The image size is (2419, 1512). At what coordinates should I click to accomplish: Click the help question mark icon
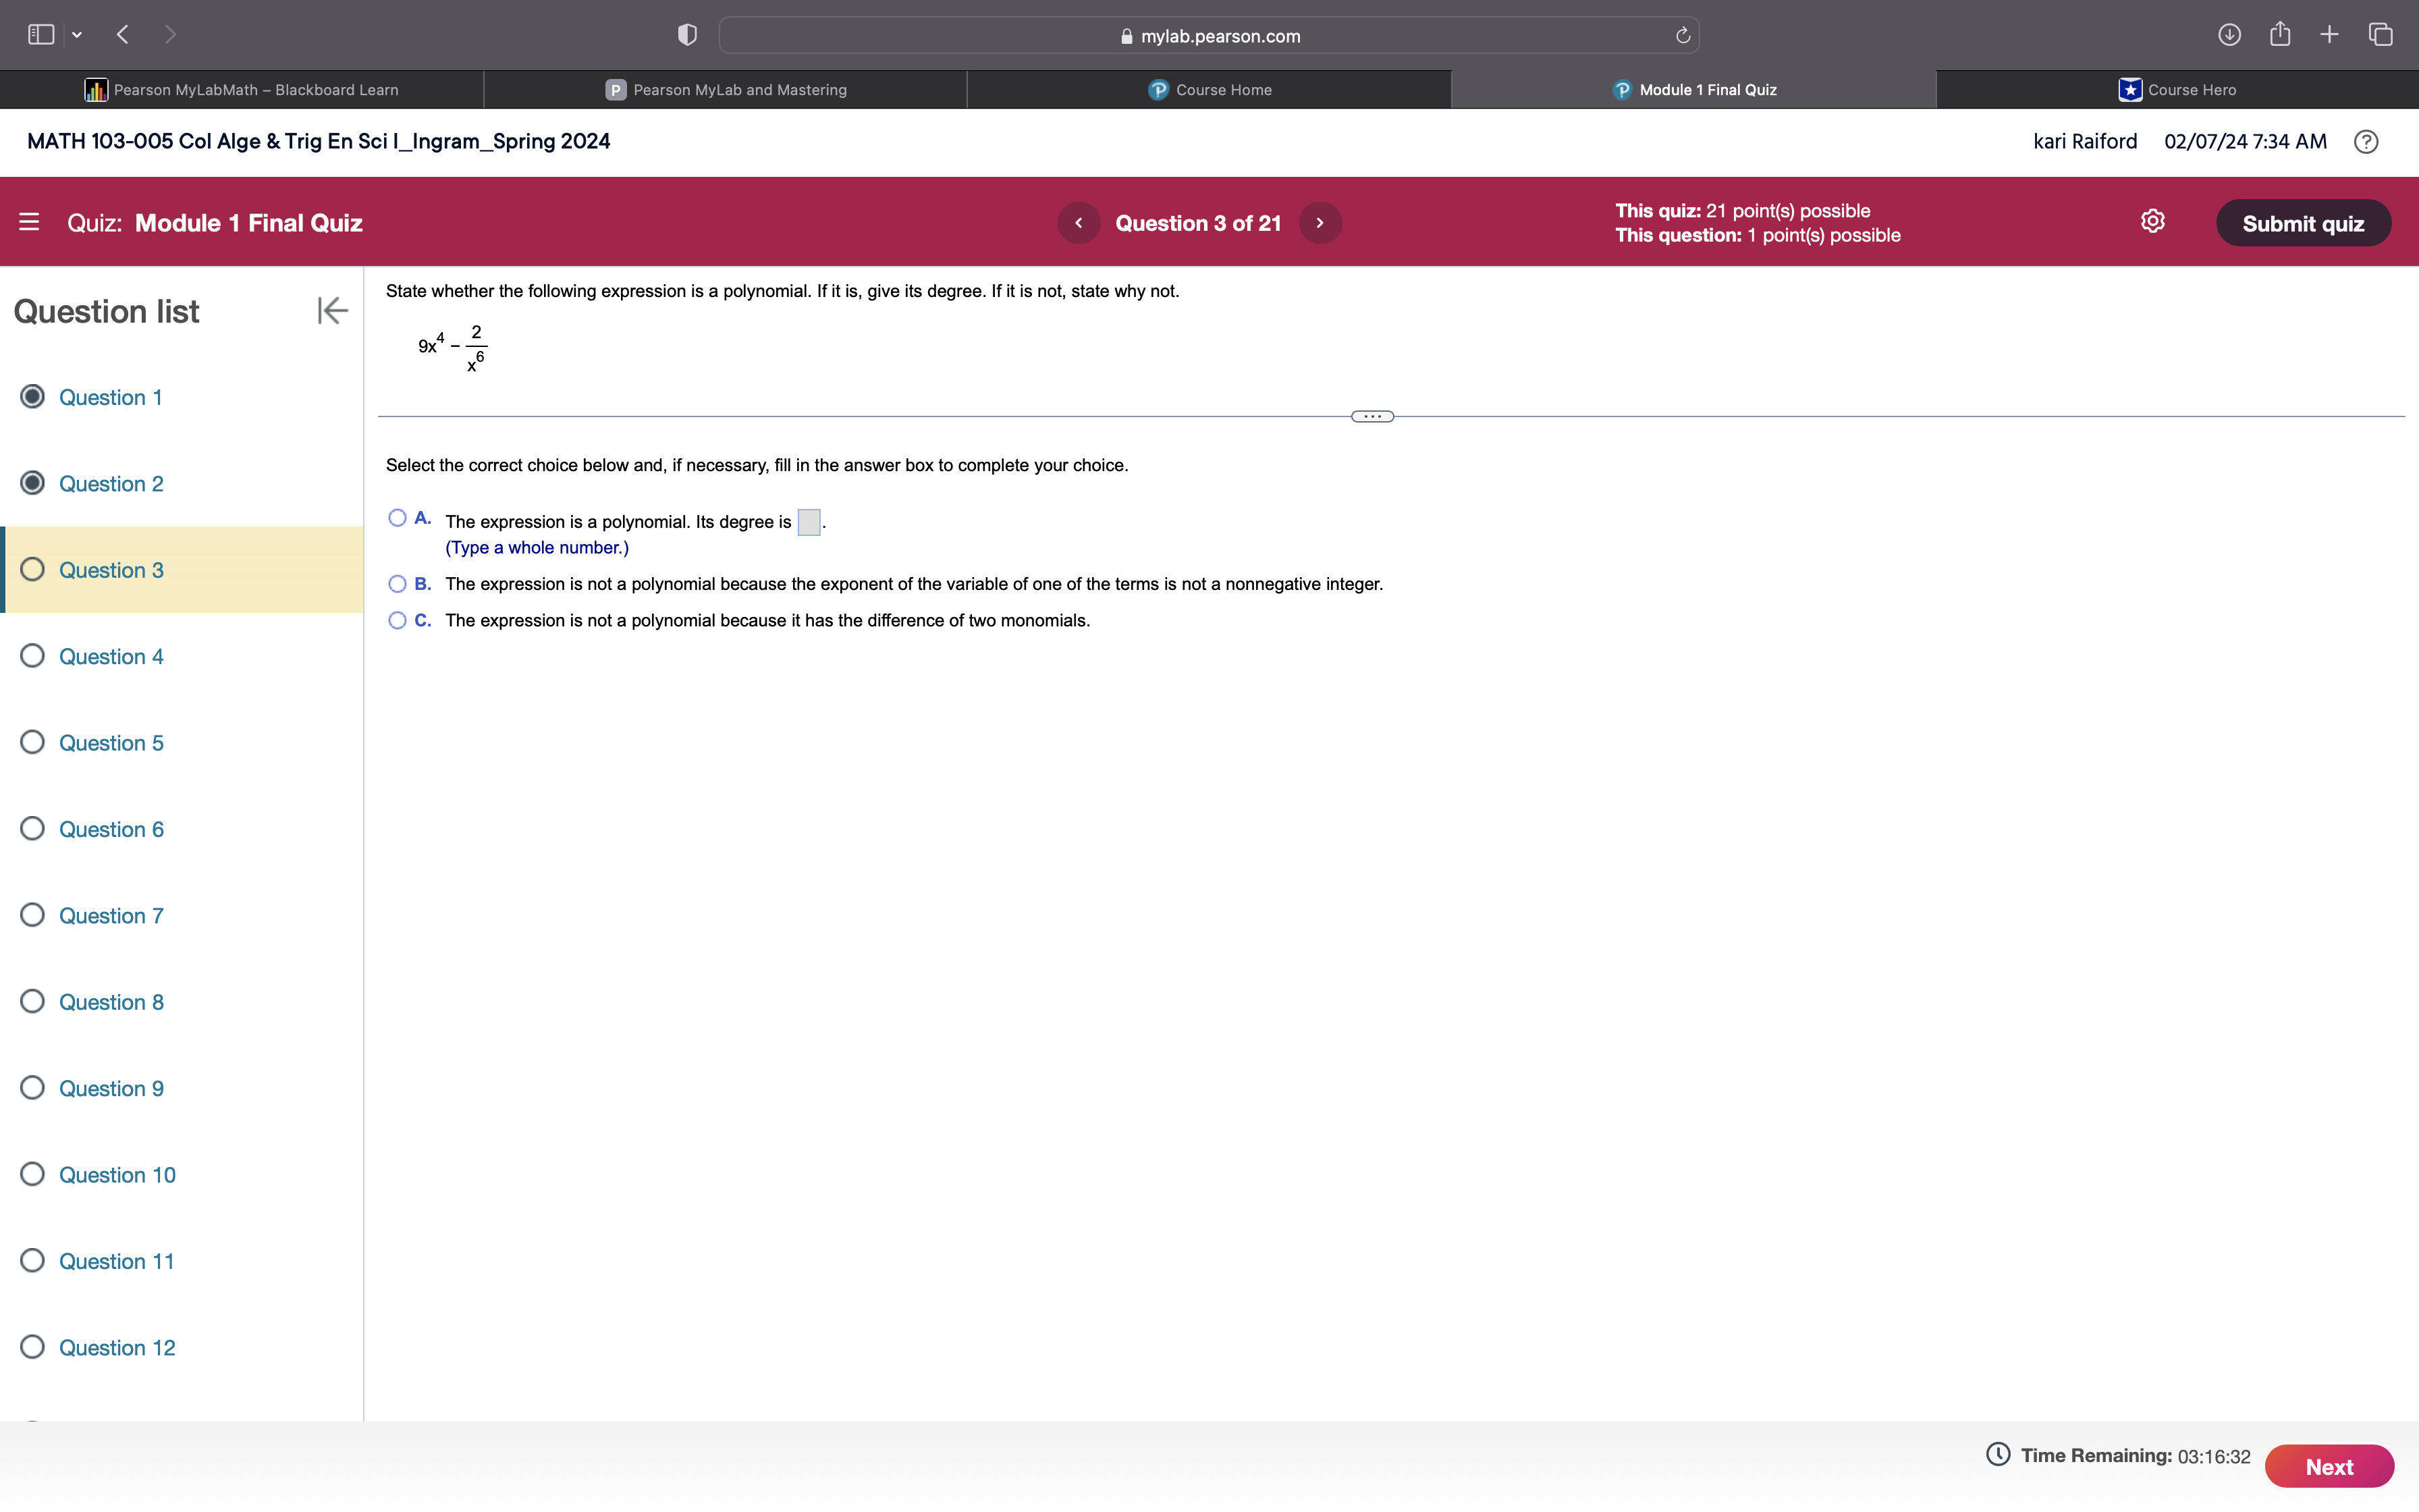[2365, 142]
